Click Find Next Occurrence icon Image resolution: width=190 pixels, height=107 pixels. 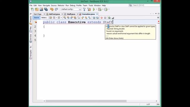[72, 18]
